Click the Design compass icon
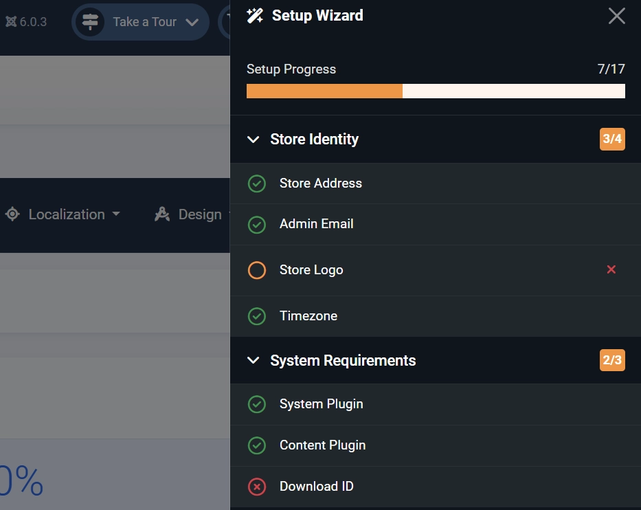Image resolution: width=641 pixels, height=510 pixels. click(x=162, y=214)
